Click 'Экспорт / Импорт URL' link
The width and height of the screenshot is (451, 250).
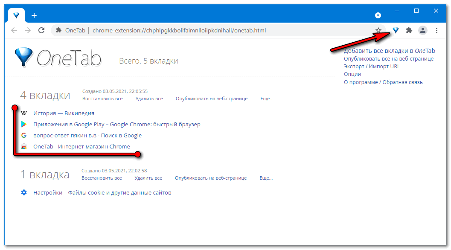tap(372, 67)
